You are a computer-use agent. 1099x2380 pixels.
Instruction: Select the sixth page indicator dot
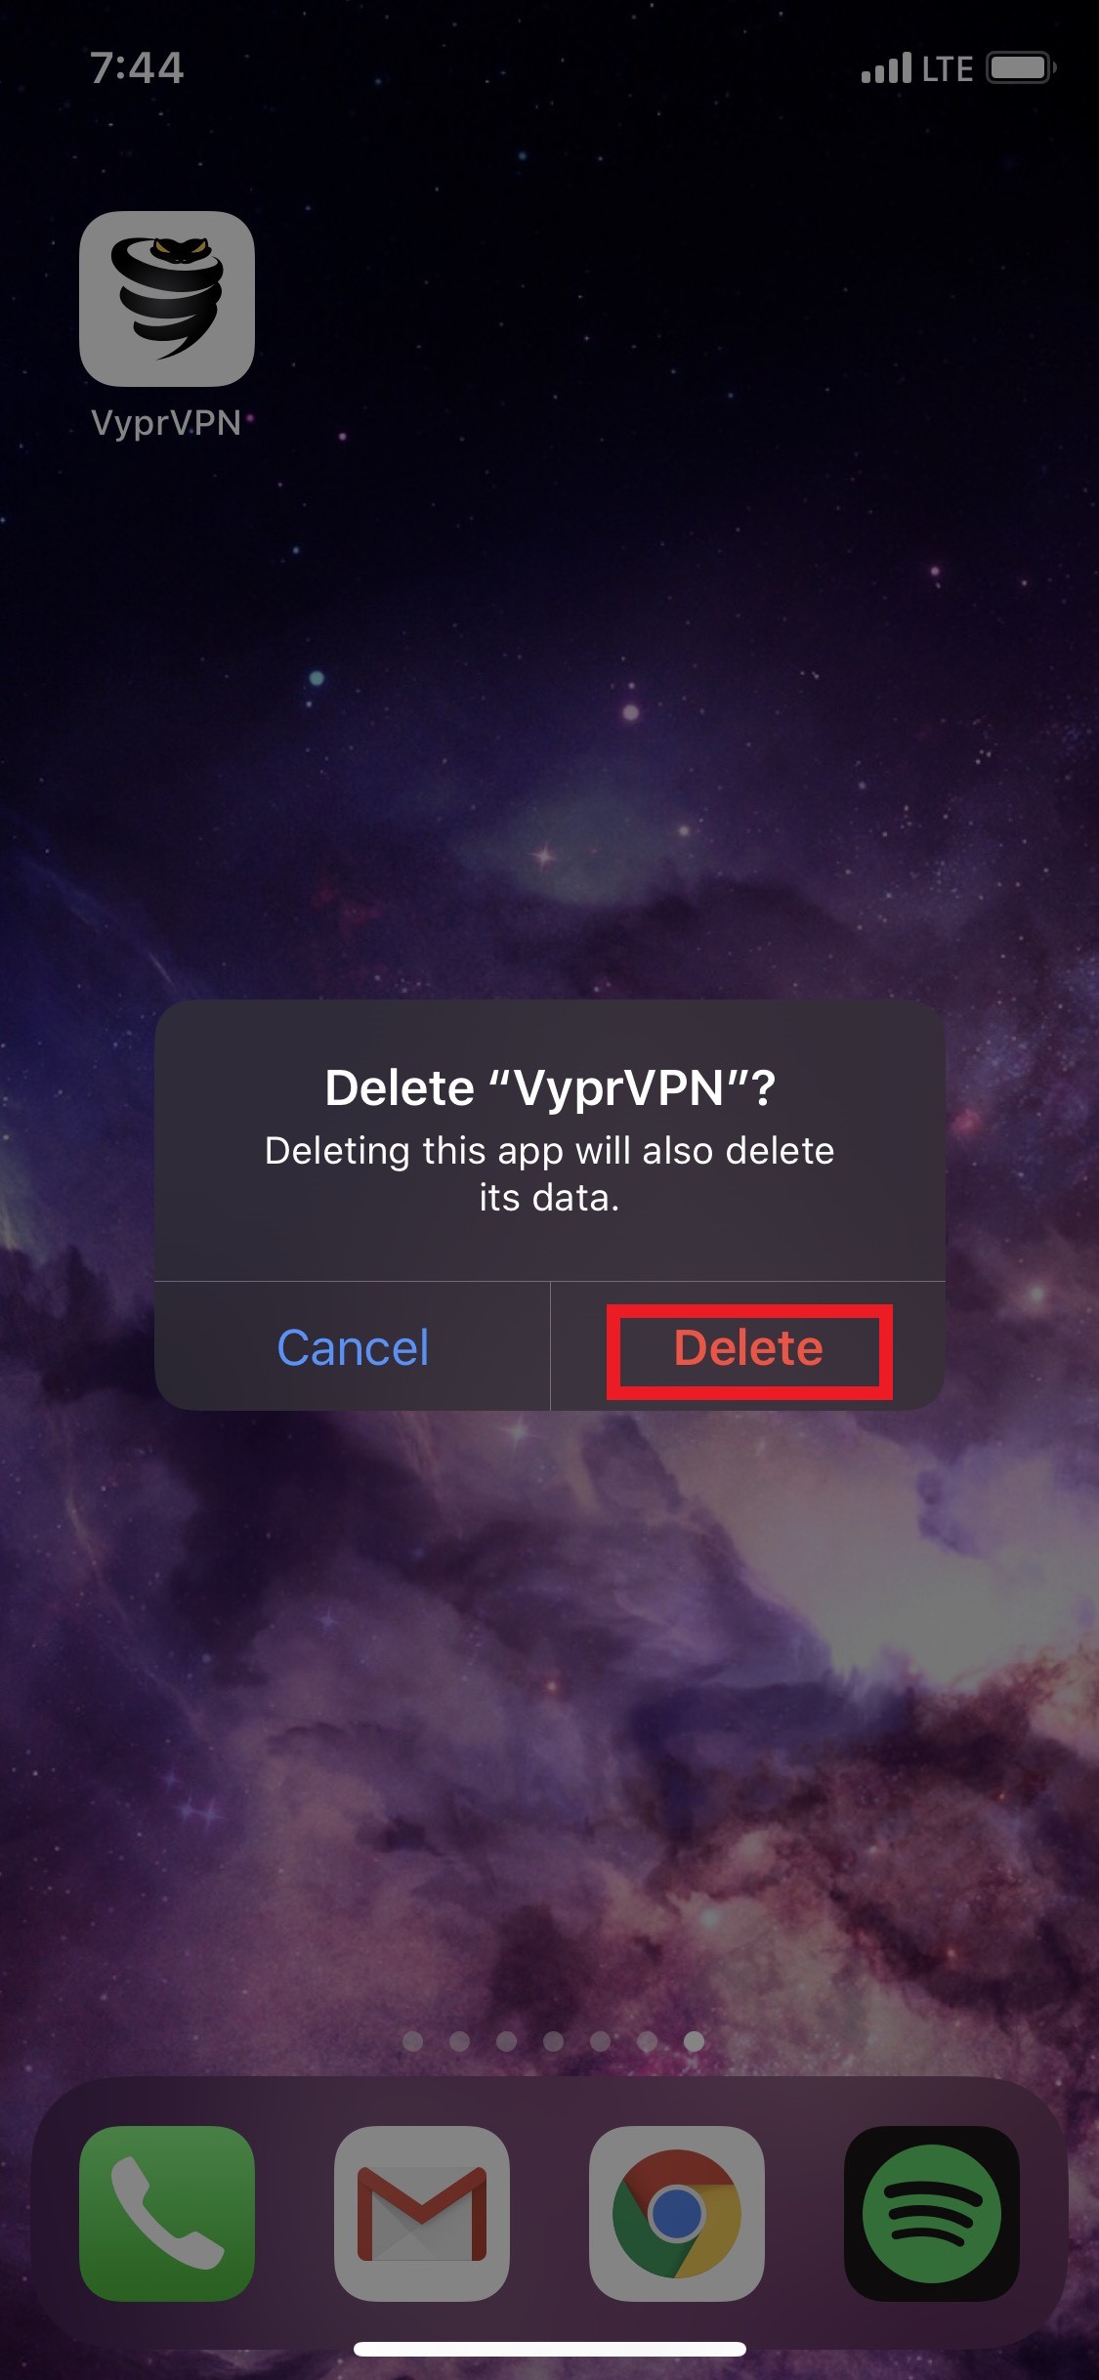[647, 2041]
